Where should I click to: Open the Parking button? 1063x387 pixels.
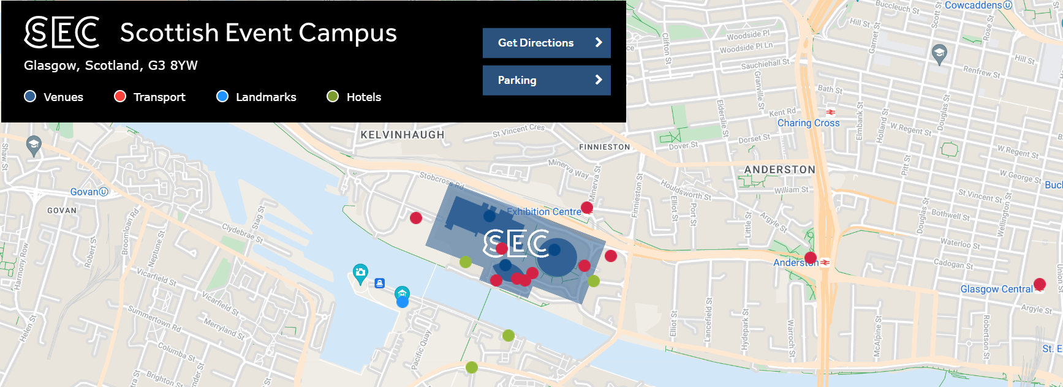547,80
